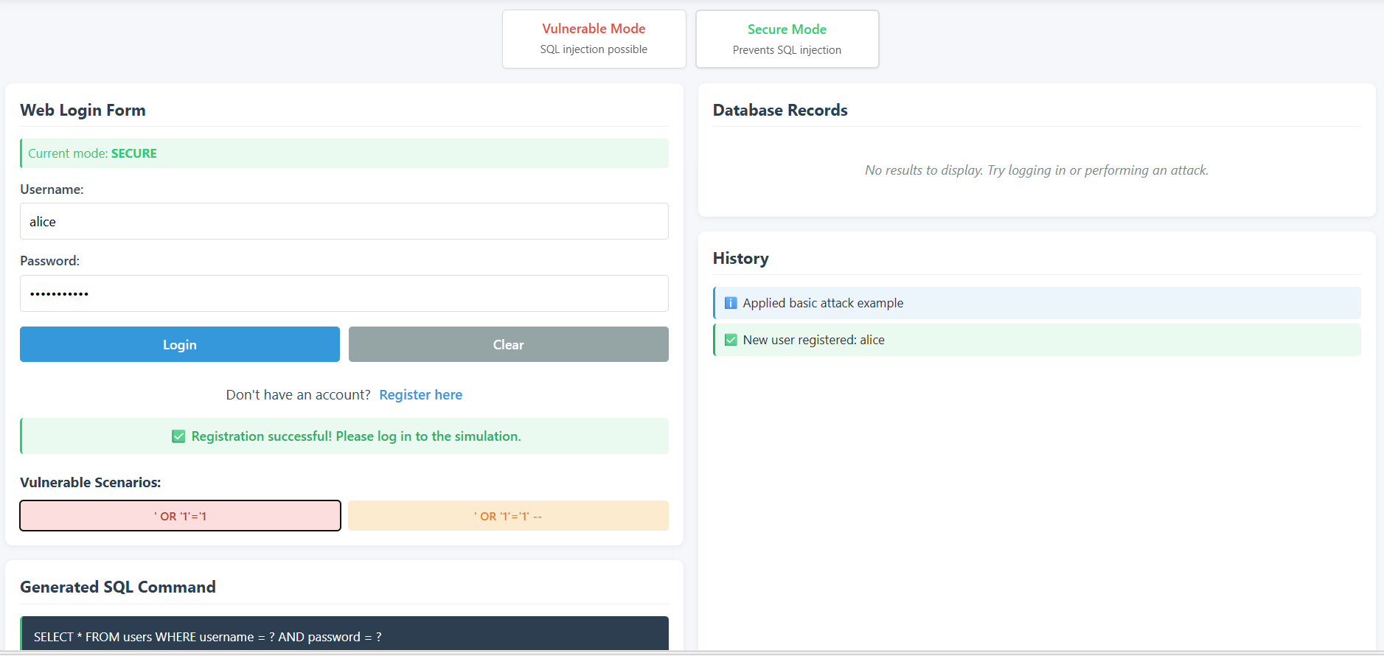The width and height of the screenshot is (1384, 656).
Task: Select the New user registered: alice entry
Action: click(x=813, y=340)
